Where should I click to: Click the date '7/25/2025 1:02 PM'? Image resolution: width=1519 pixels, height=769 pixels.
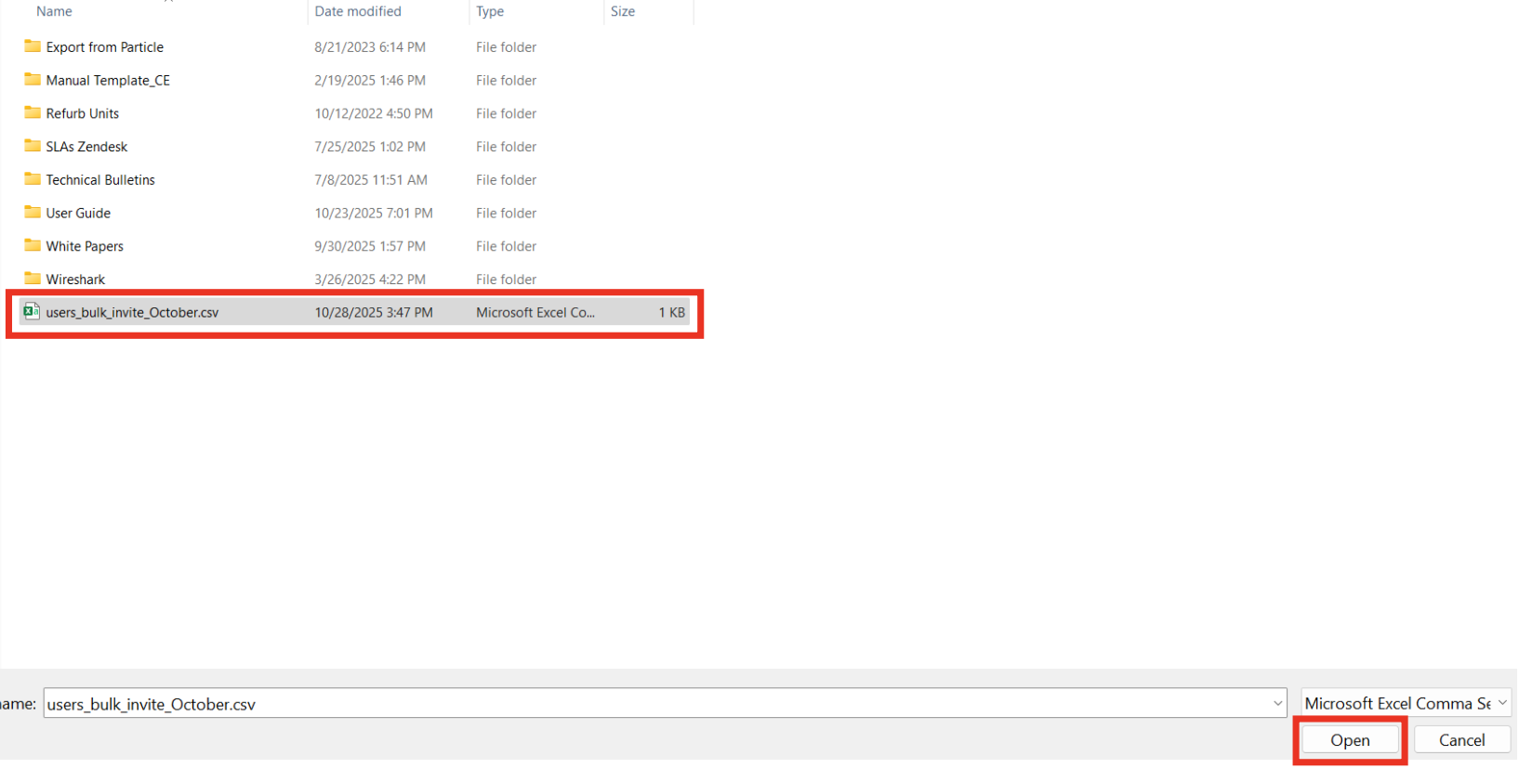pos(370,147)
